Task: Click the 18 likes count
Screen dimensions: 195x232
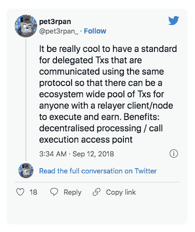Action: (x=33, y=192)
